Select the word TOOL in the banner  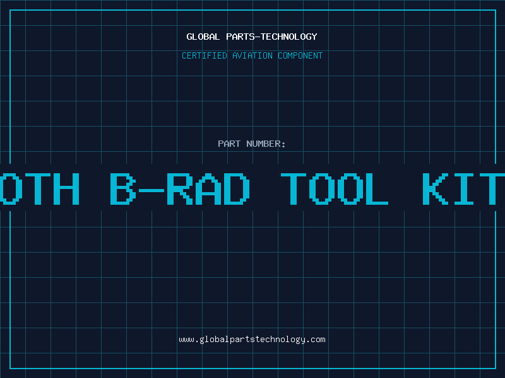click(x=335, y=188)
